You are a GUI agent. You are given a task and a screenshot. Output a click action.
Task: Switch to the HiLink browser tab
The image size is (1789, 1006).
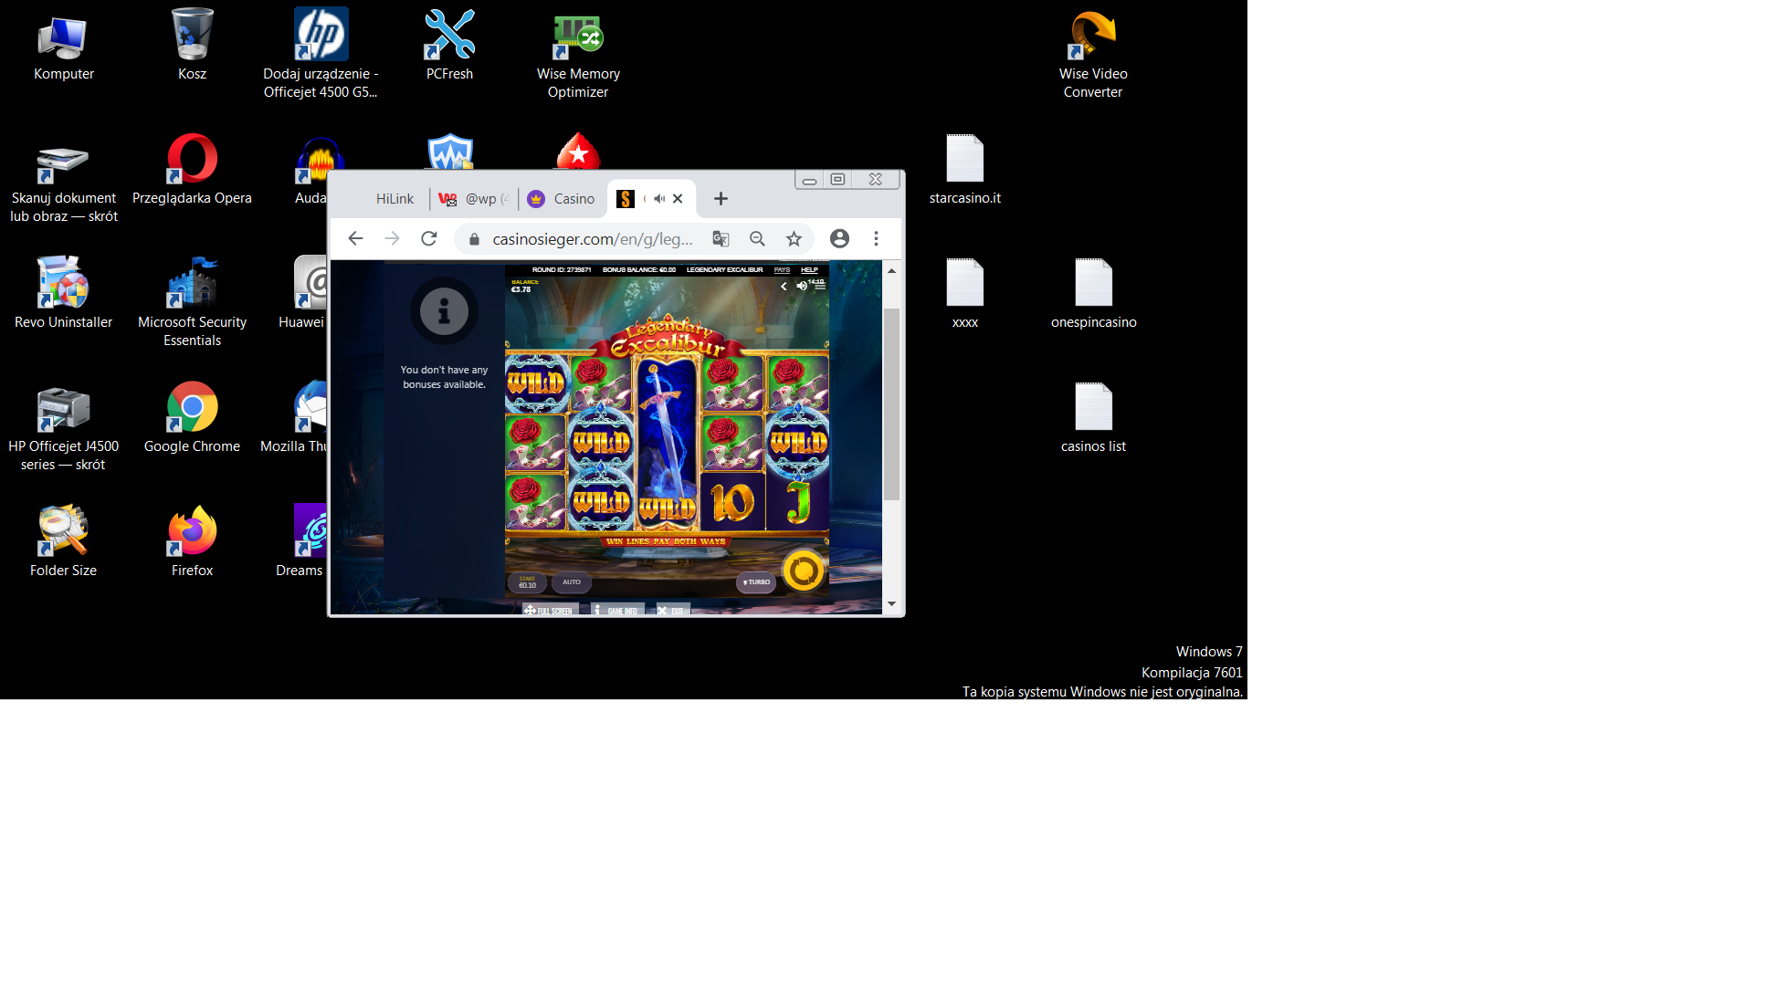395,199
